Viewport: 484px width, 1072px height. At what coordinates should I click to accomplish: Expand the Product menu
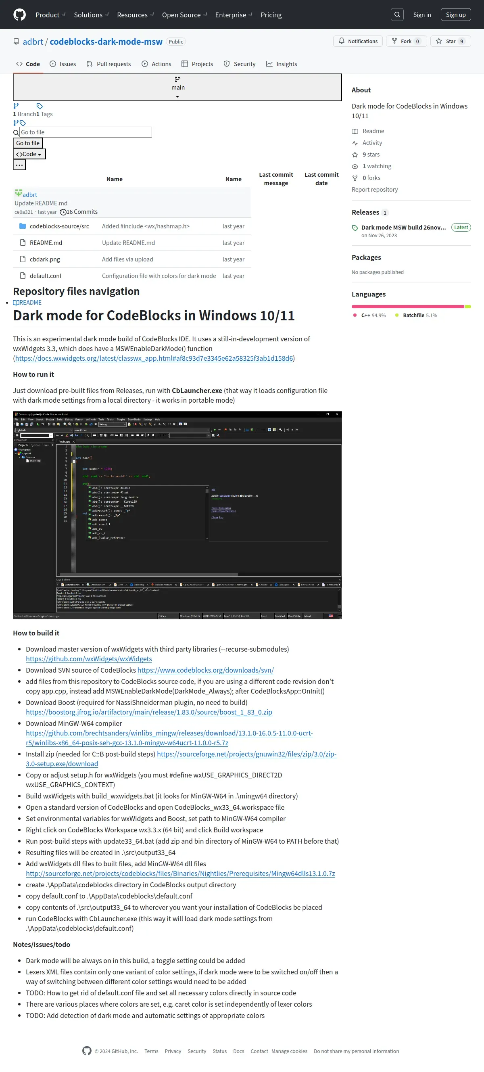point(50,15)
